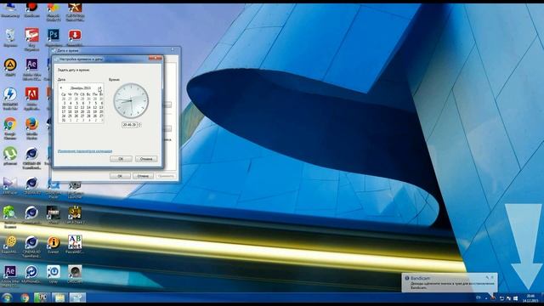This screenshot has height=306, width=544.
Task: Click OK in the background Date window
Action: tap(120, 176)
